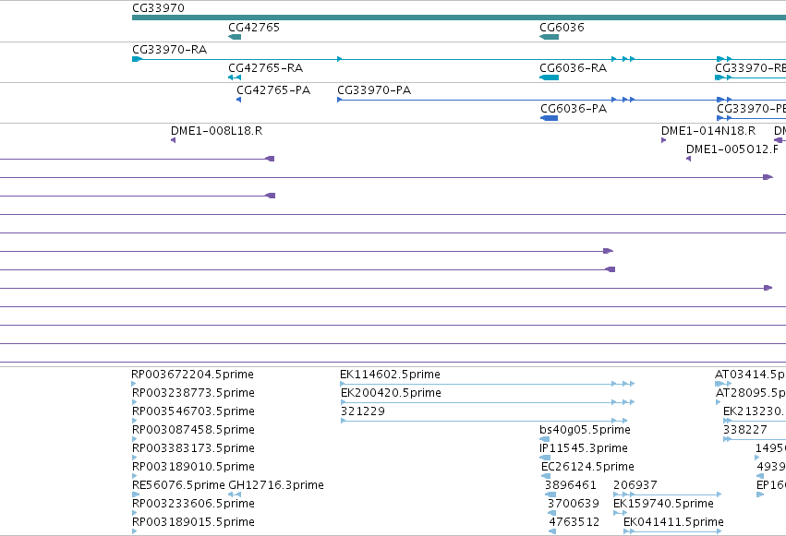Viewport: 786px width, 536px height.
Task: Click the CG42765-PA protein label
Action: pyautogui.click(x=273, y=90)
